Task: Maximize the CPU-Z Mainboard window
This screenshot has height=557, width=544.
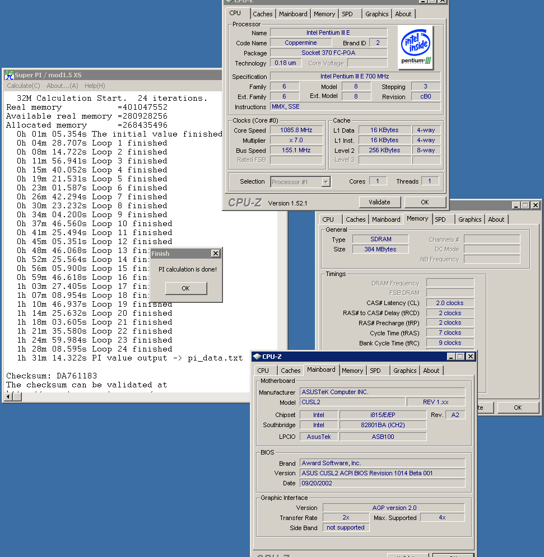Action: pos(460,357)
